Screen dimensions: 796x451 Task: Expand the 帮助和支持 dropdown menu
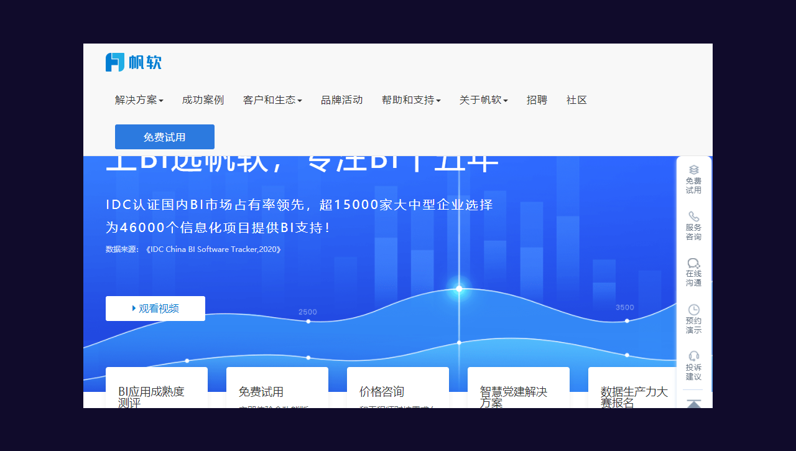click(x=411, y=100)
